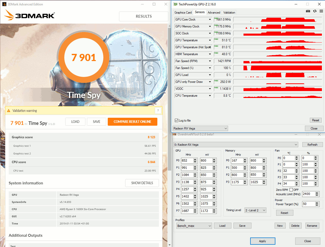Click the validation warning triangle icon
Screen dimensions: 325x247
coord(9,111)
